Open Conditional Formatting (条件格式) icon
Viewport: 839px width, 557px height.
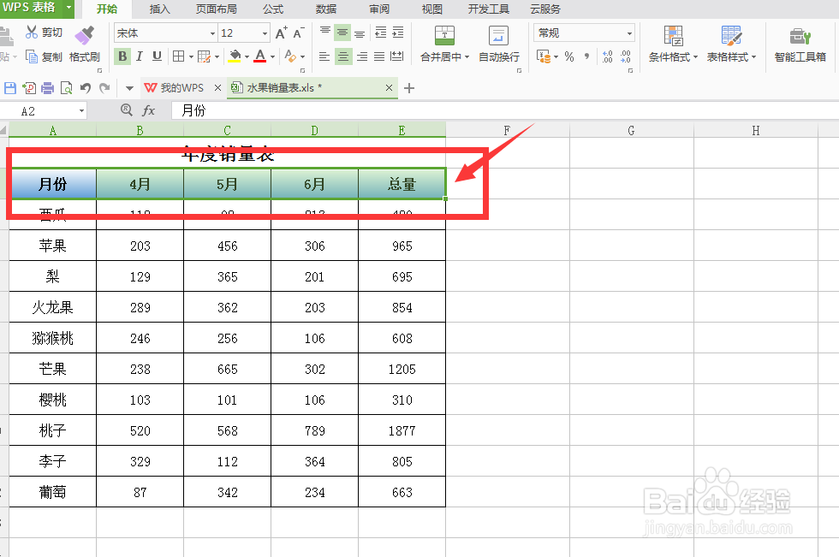pos(673,35)
